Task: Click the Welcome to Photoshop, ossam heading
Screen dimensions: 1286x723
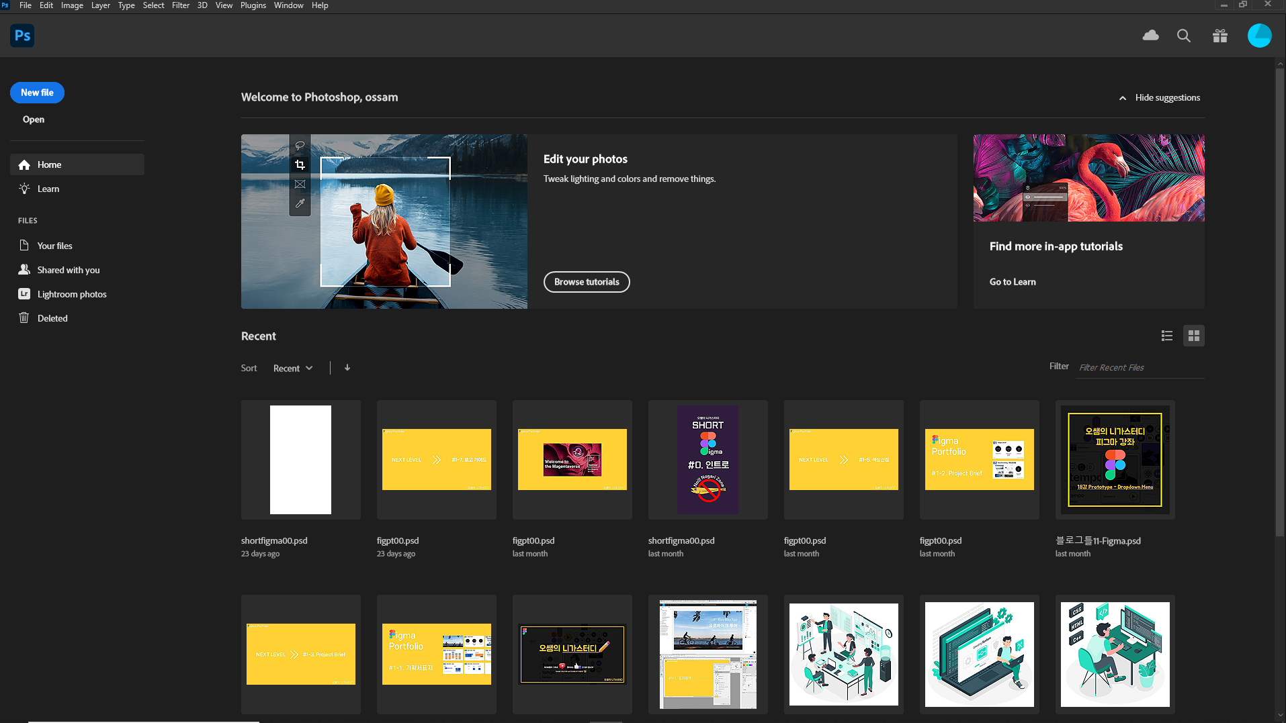Action: tap(319, 97)
